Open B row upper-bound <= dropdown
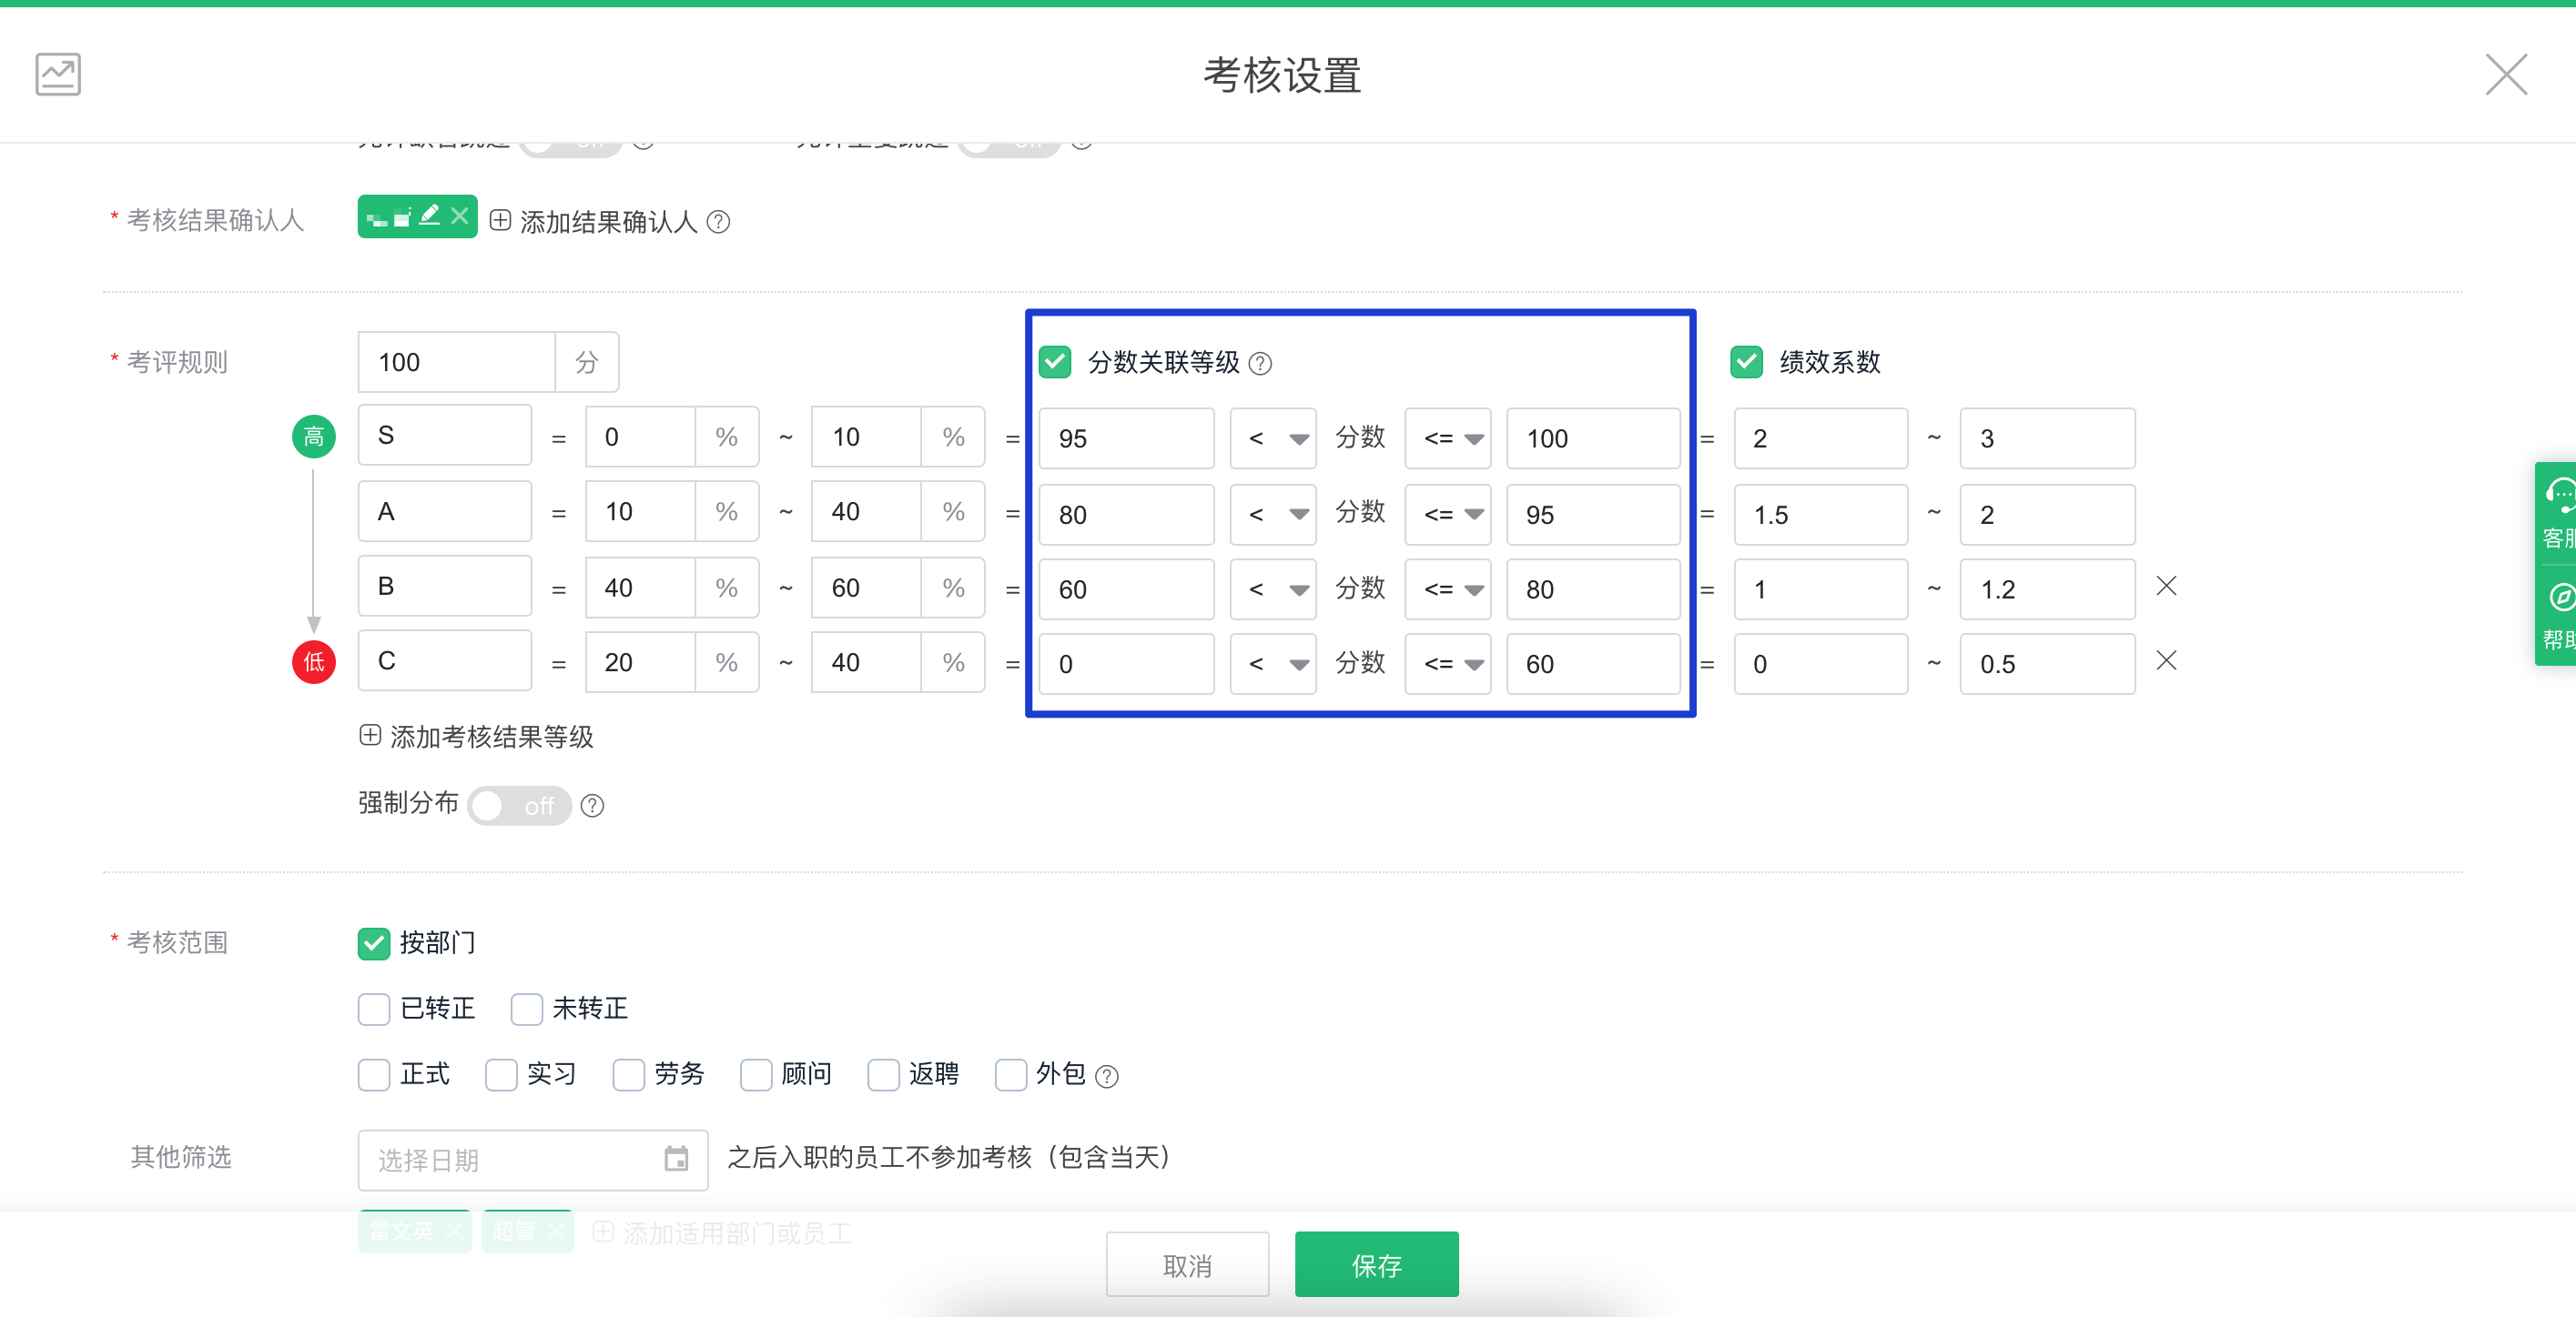2576x1317 pixels. point(1447,589)
